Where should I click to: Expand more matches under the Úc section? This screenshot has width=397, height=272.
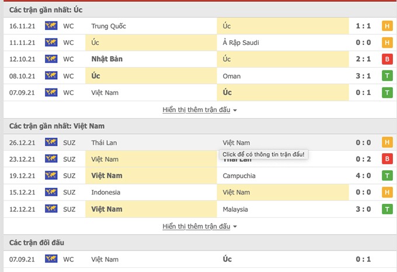pyautogui.click(x=200, y=109)
